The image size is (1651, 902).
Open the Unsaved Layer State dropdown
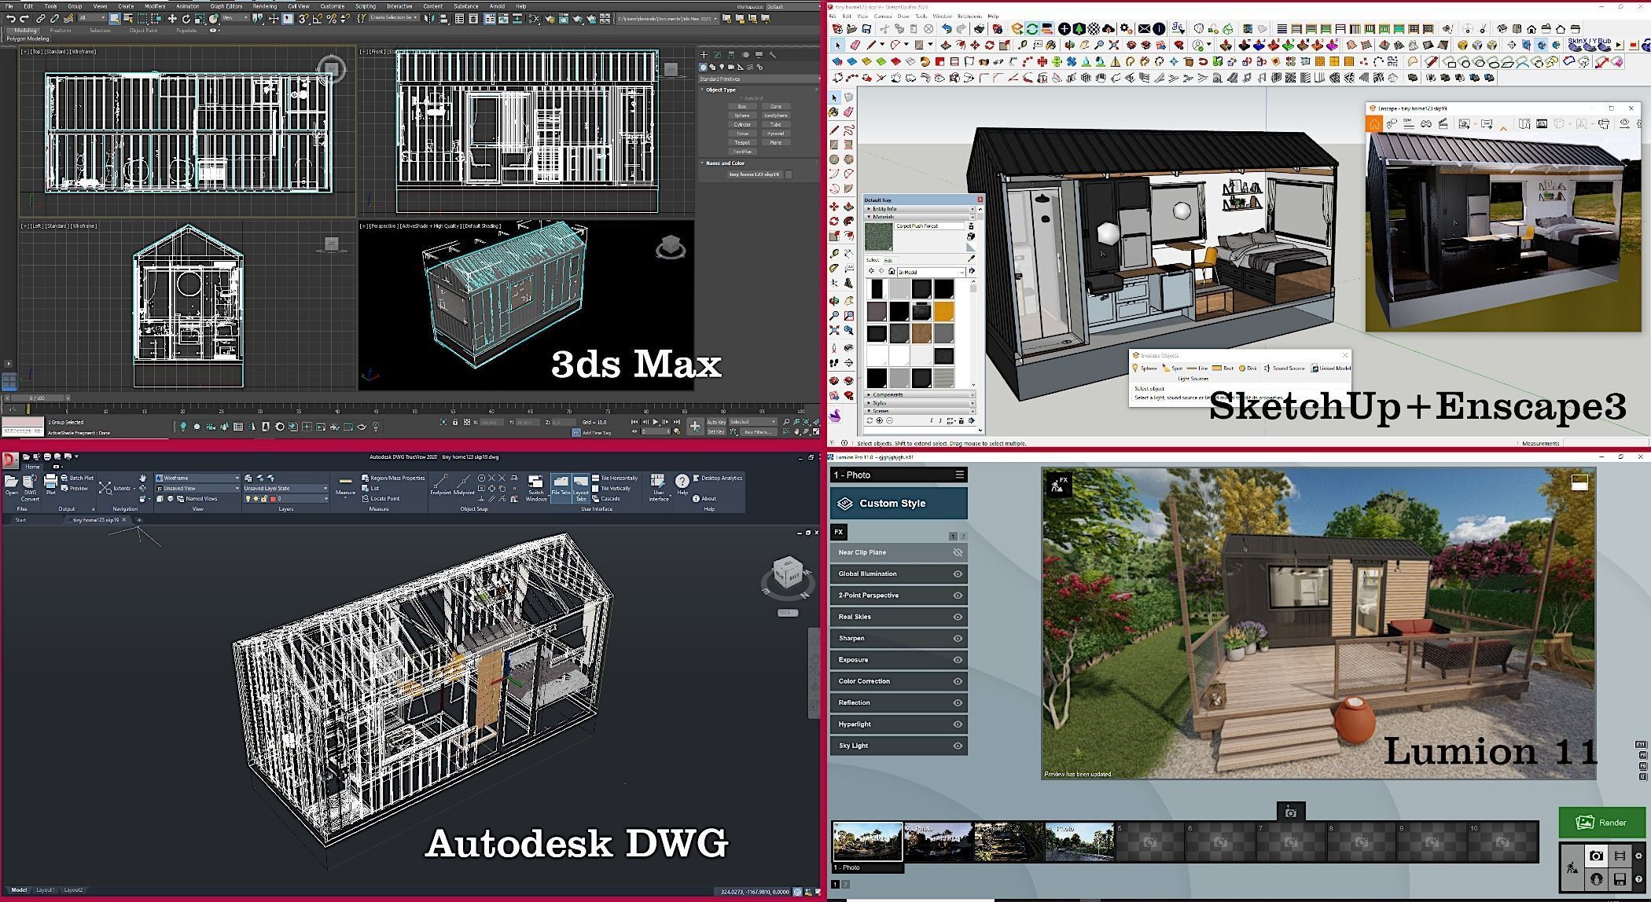click(325, 488)
